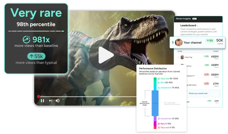Click the blue typical performance range bar
Image resolution: width=228 pixels, height=134 pixels.
point(155,103)
